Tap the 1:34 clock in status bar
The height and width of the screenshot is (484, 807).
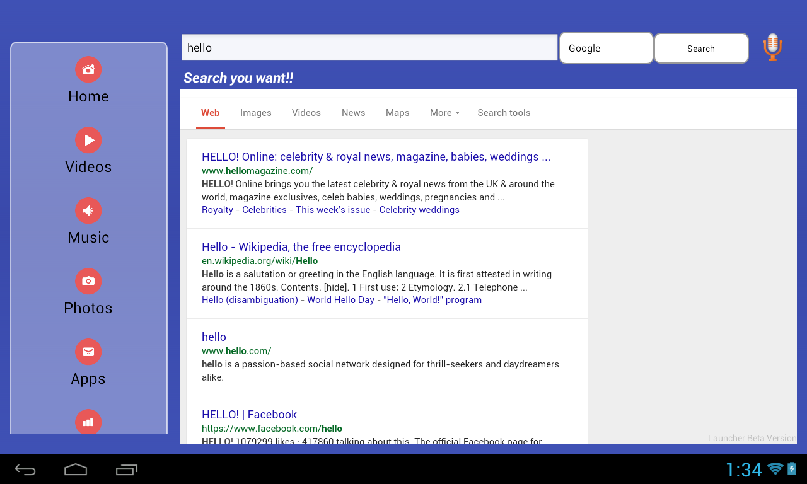click(x=744, y=470)
